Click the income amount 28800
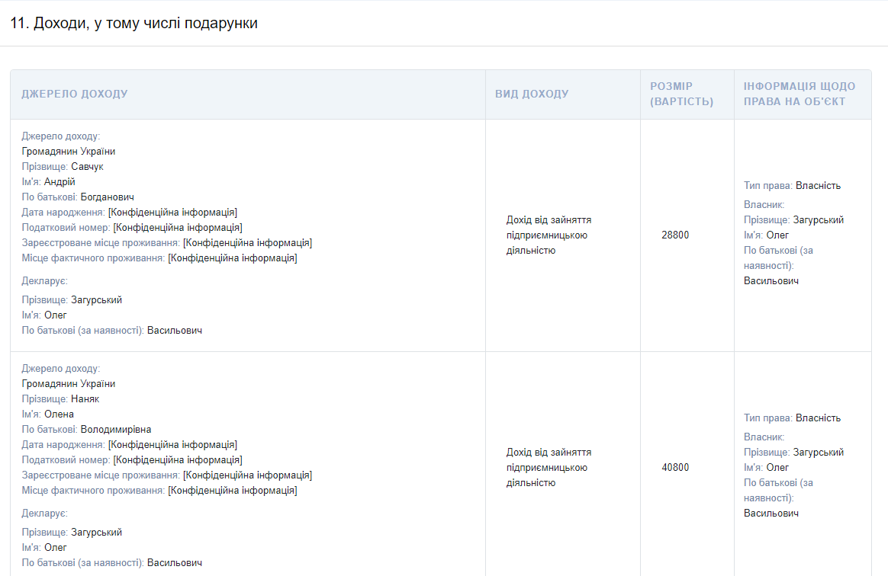 [x=674, y=235]
